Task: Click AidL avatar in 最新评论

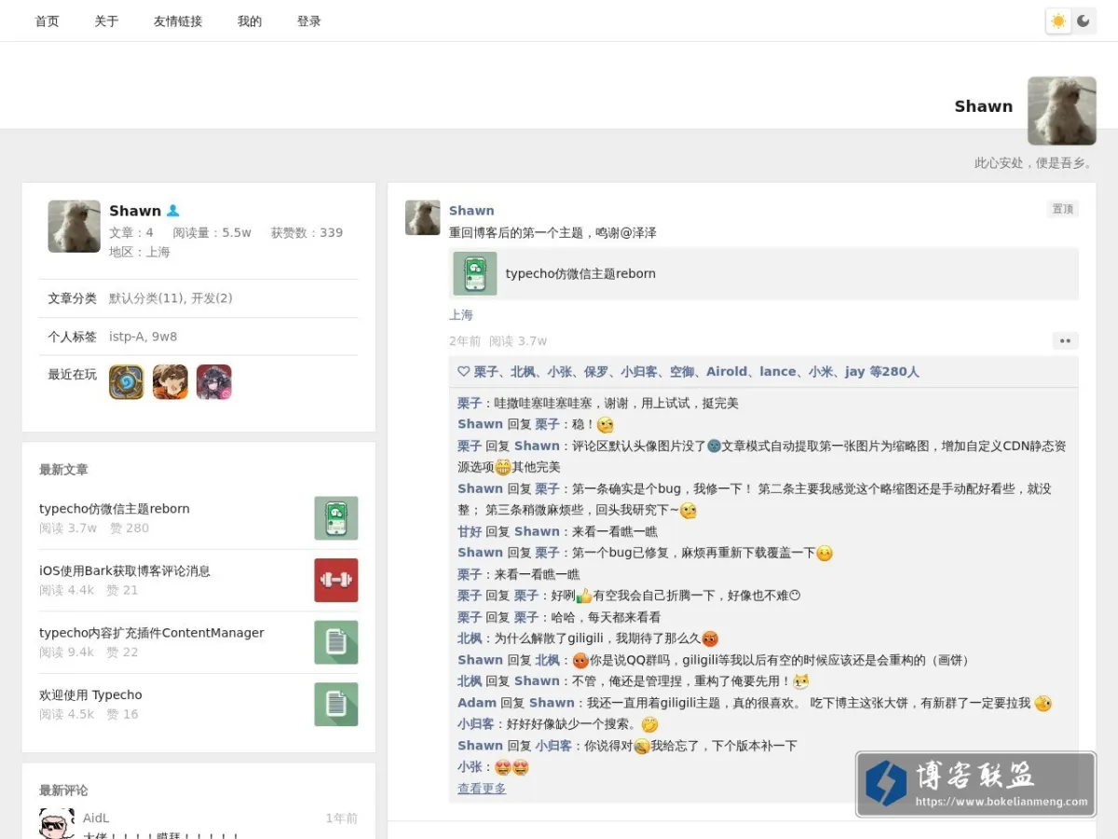Action: click(x=57, y=825)
